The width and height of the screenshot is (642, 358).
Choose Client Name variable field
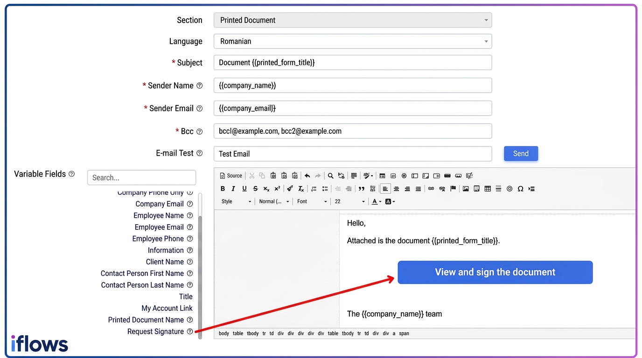tap(165, 262)
